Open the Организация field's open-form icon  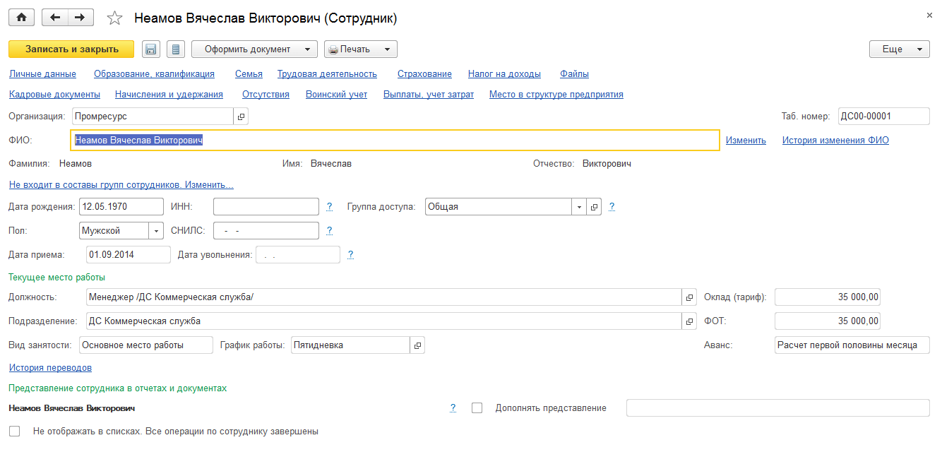pyautogui.click(x=241, y=117)
